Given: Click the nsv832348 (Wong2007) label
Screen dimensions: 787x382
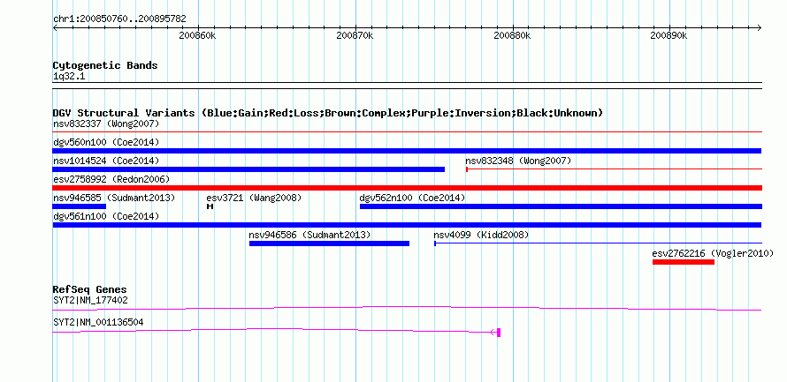Looking at the screenshot, I should tap(518, 161).
